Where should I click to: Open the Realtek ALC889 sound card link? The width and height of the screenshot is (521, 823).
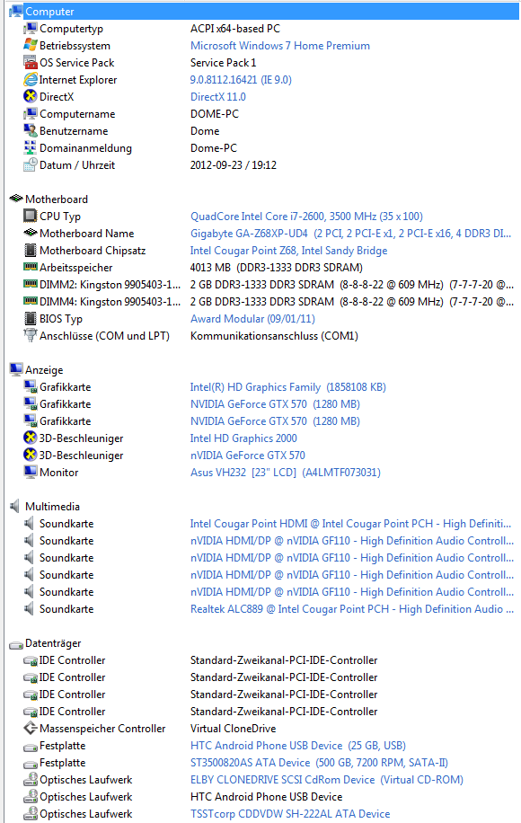click(351, 609)
